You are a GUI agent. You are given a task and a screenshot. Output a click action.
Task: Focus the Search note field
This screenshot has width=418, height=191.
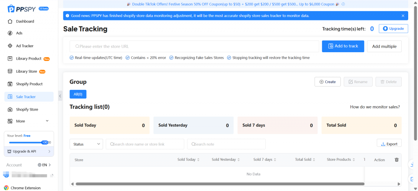226,144
